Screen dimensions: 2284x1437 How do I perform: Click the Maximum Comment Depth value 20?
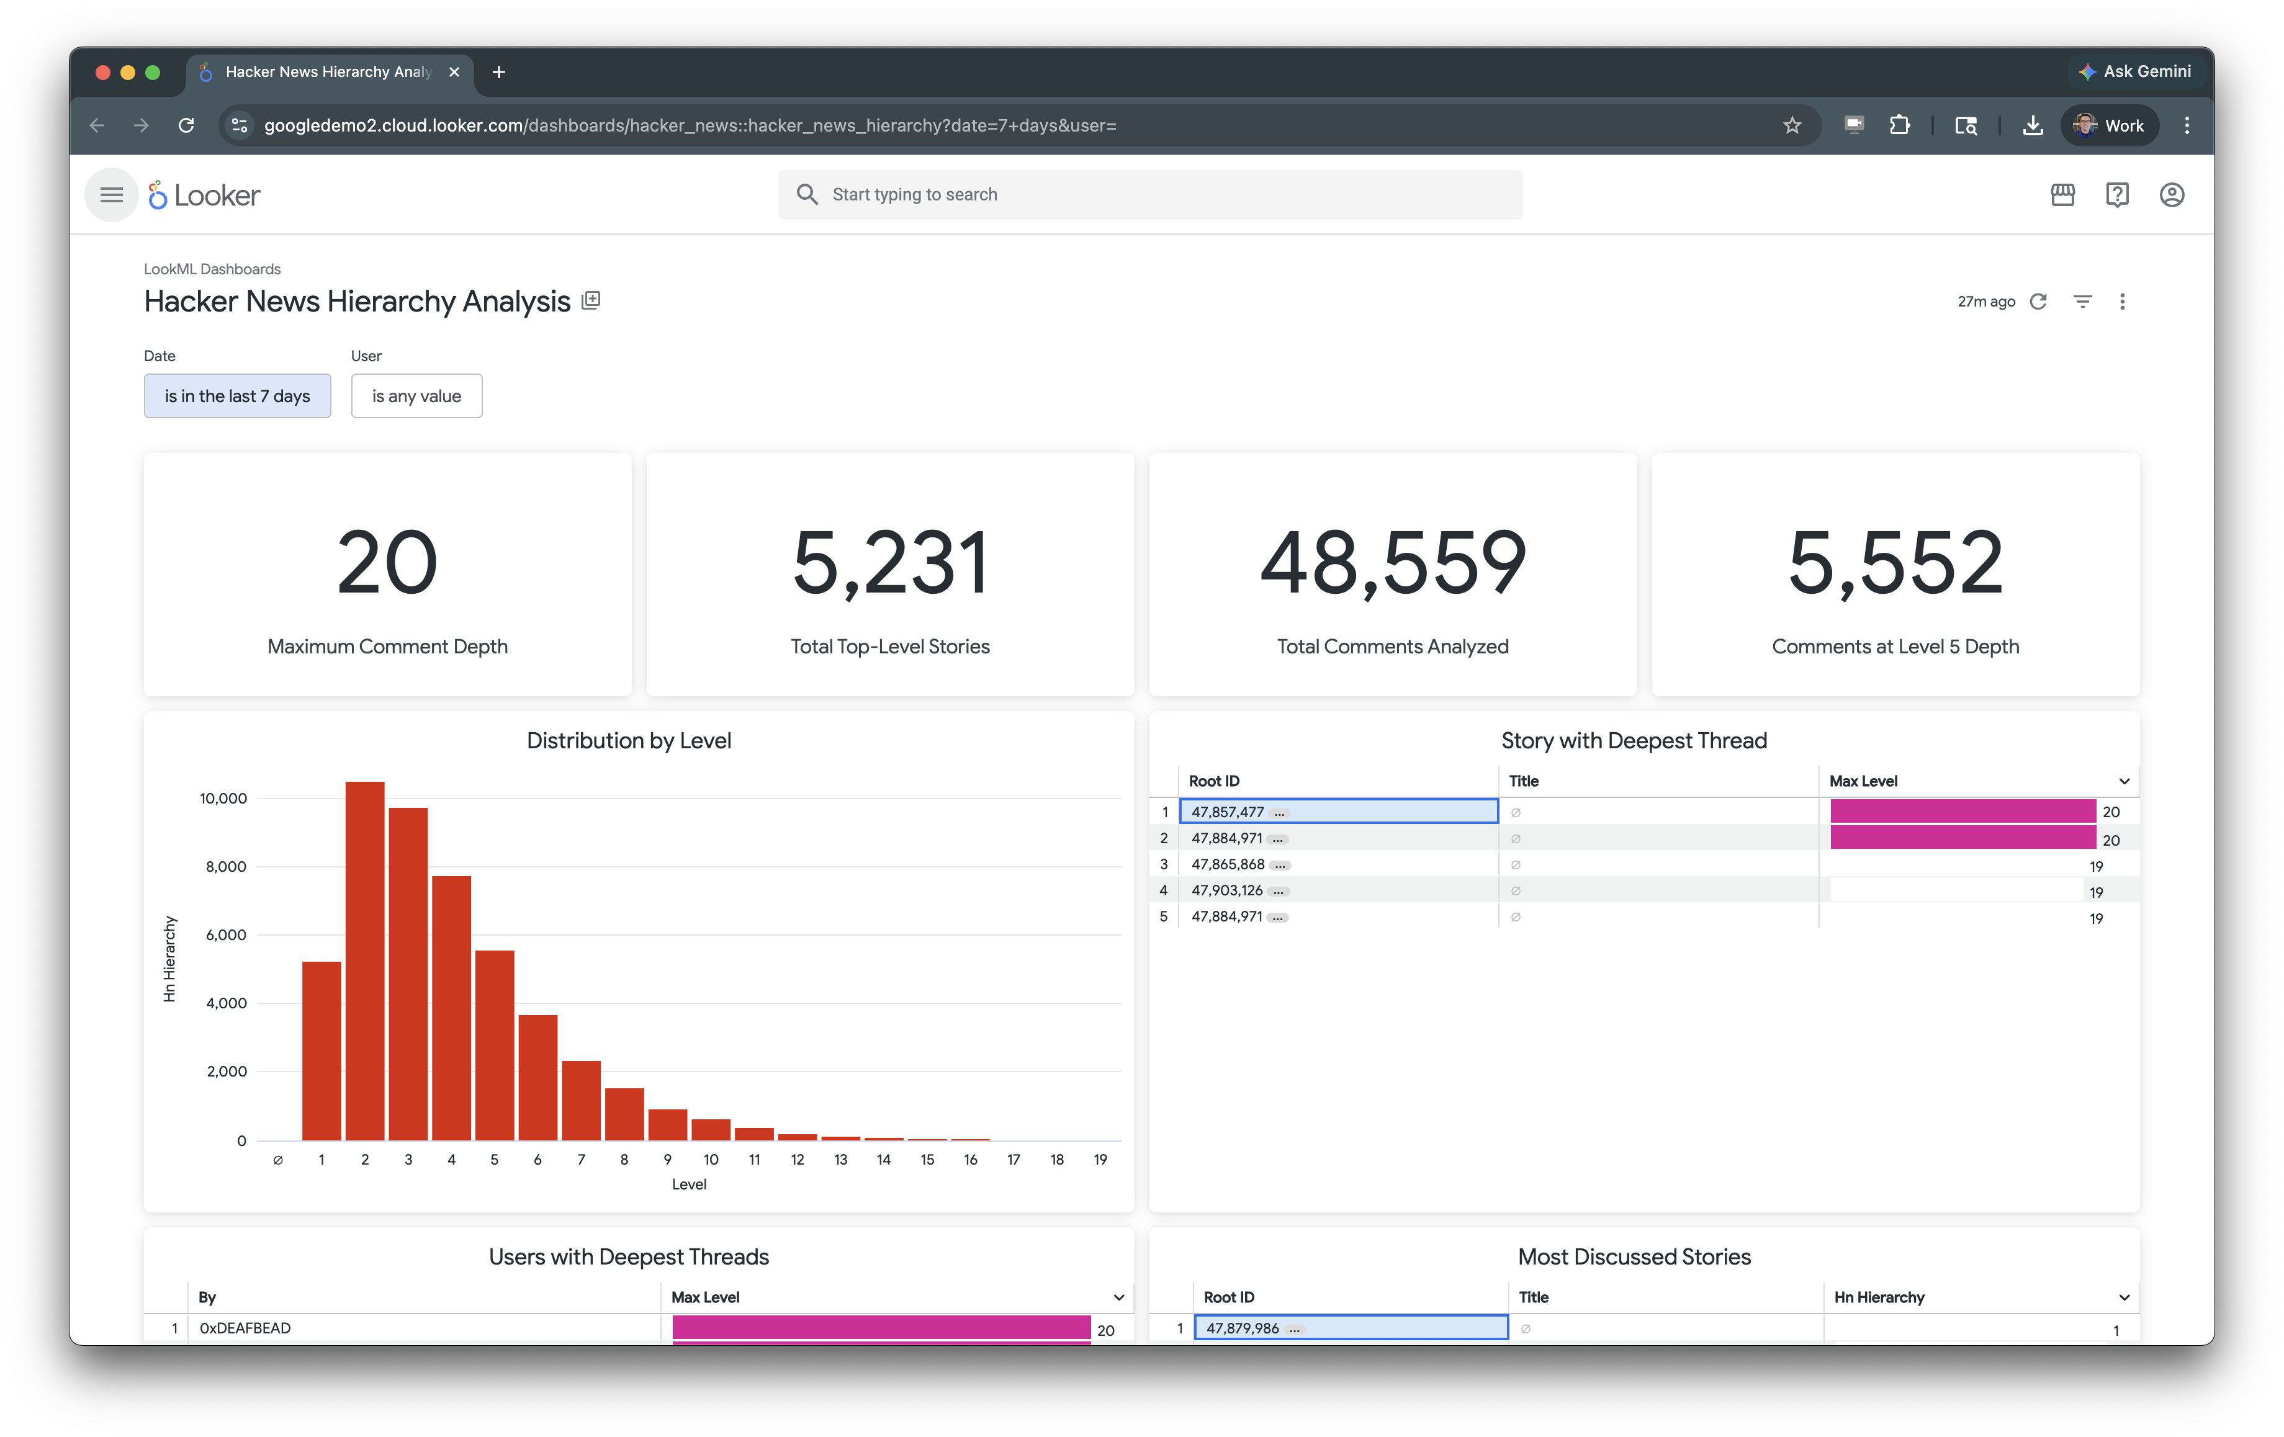(387, 562)
